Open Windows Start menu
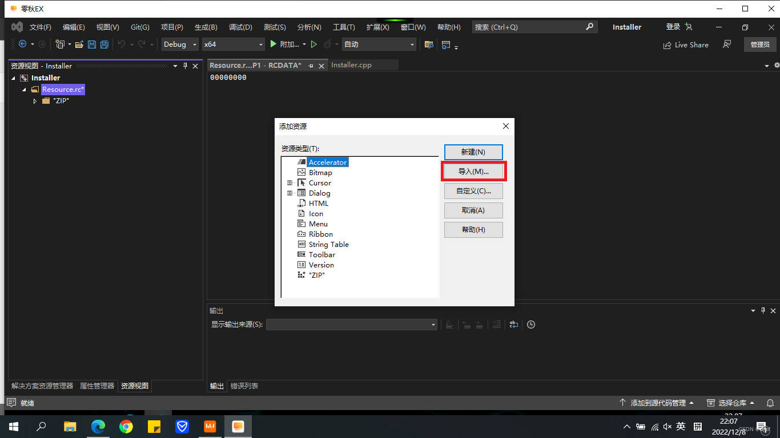Screen dimensions: 780x438 [x=14, y=427]
